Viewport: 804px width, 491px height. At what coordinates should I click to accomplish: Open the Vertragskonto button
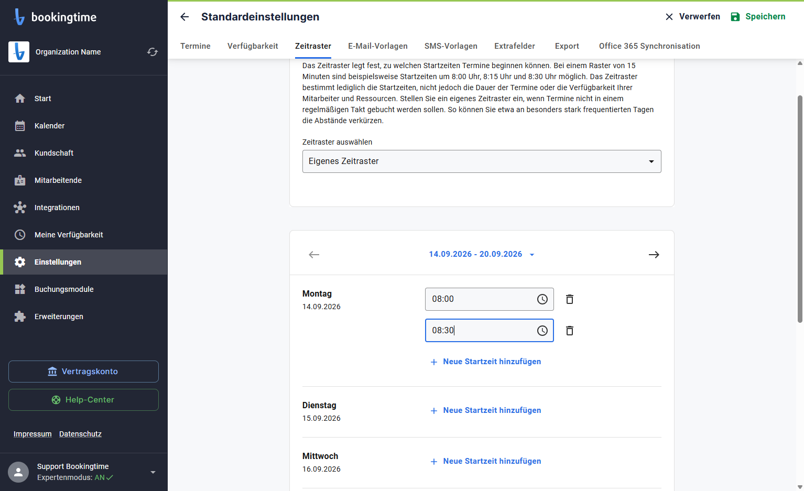(83, 372)
